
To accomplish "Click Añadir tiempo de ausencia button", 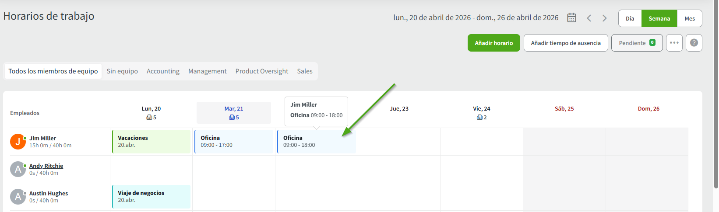I will tap(565, 43).
